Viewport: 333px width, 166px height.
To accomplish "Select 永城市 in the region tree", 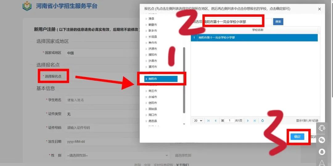I will coord(153,97).
